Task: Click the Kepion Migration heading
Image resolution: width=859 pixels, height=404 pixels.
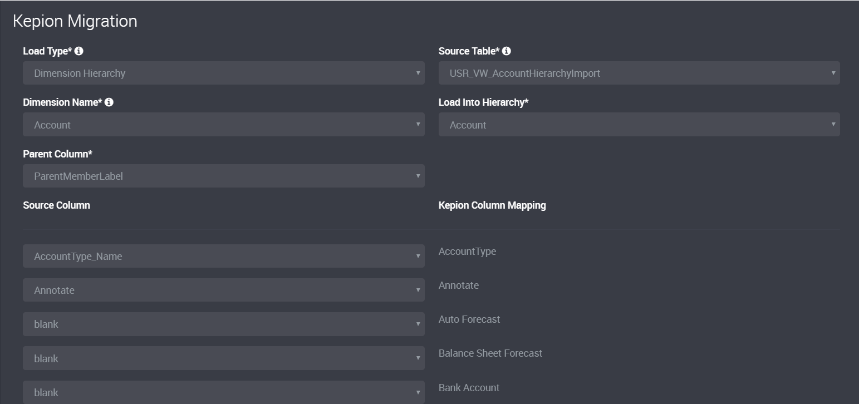Action: 75,21
